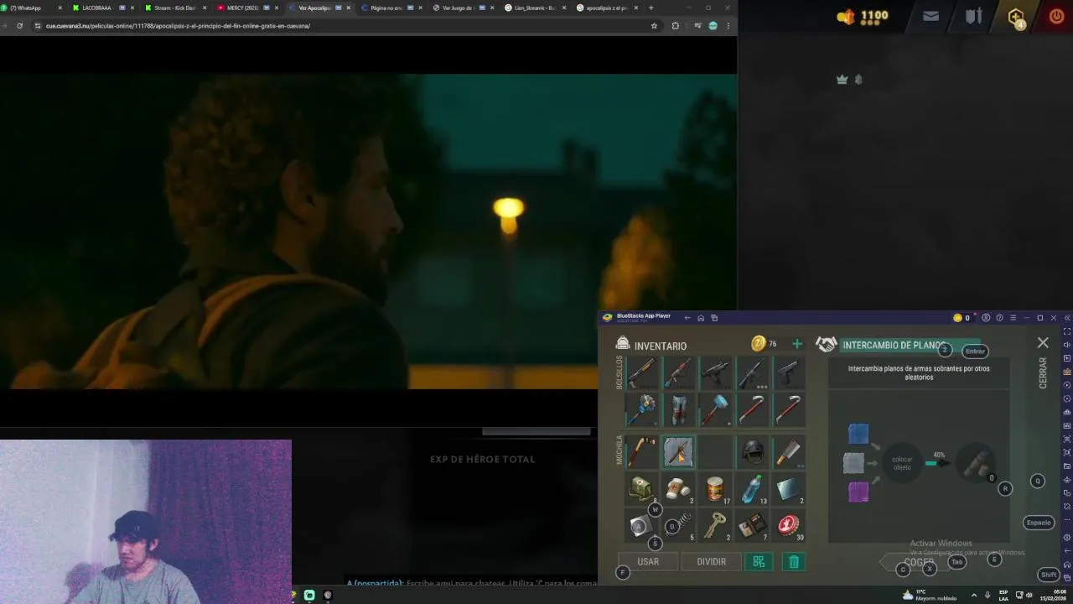Image resolution: width=1073 pixels, height=604 pixels.
Task: Click the USAR button
Action: coord(648,561)
